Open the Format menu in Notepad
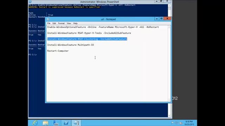 tap(61, 23)
